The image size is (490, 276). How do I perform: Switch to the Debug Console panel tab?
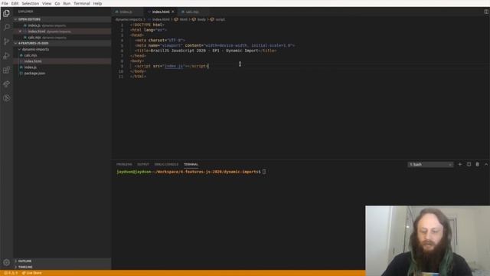coord(166,164)
